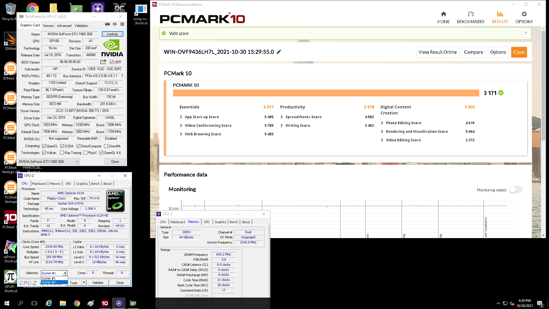Switch to PCMark 10 taskbar button
549x309 pixels.
105,303
